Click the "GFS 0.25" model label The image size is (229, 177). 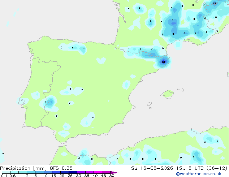click(x=61, y=168)
